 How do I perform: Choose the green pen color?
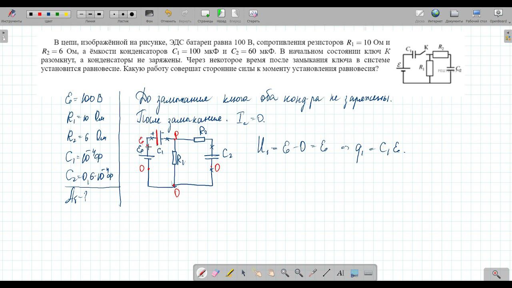click(57, 14)
